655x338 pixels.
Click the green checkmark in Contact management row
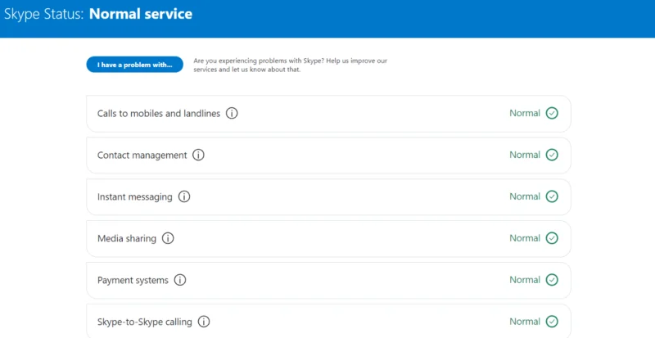pyautogui.click(x=552, y=155)
